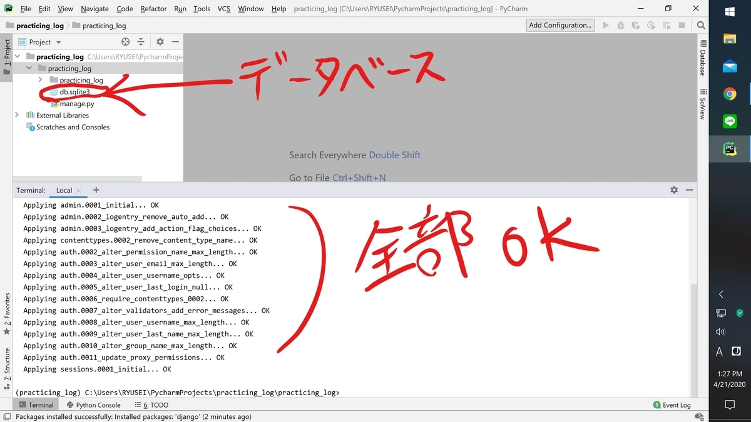Open Mail app in Windows taskbar
Image resolution: width=751 pixels, height=422 pixels.
point(730,66)
